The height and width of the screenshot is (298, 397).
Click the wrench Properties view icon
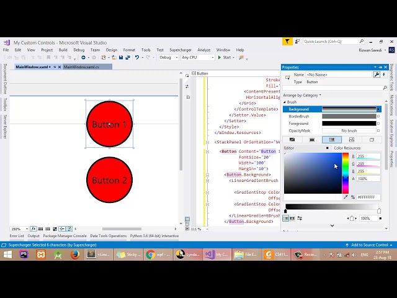coord(377,74)
